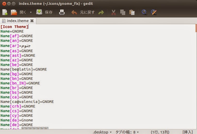Cut selection with scissors icon
Image resolution: width=197 pixels, height=134 pixels.
point(113,12)
